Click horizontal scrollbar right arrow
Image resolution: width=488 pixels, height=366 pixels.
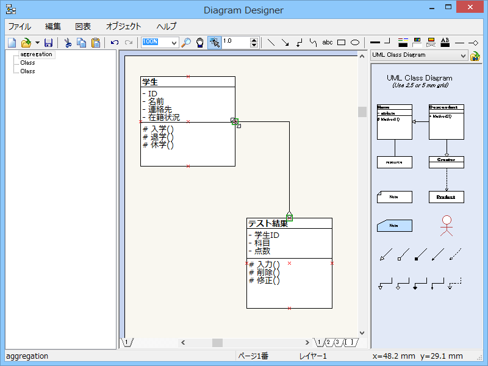(x=307, y=343)
